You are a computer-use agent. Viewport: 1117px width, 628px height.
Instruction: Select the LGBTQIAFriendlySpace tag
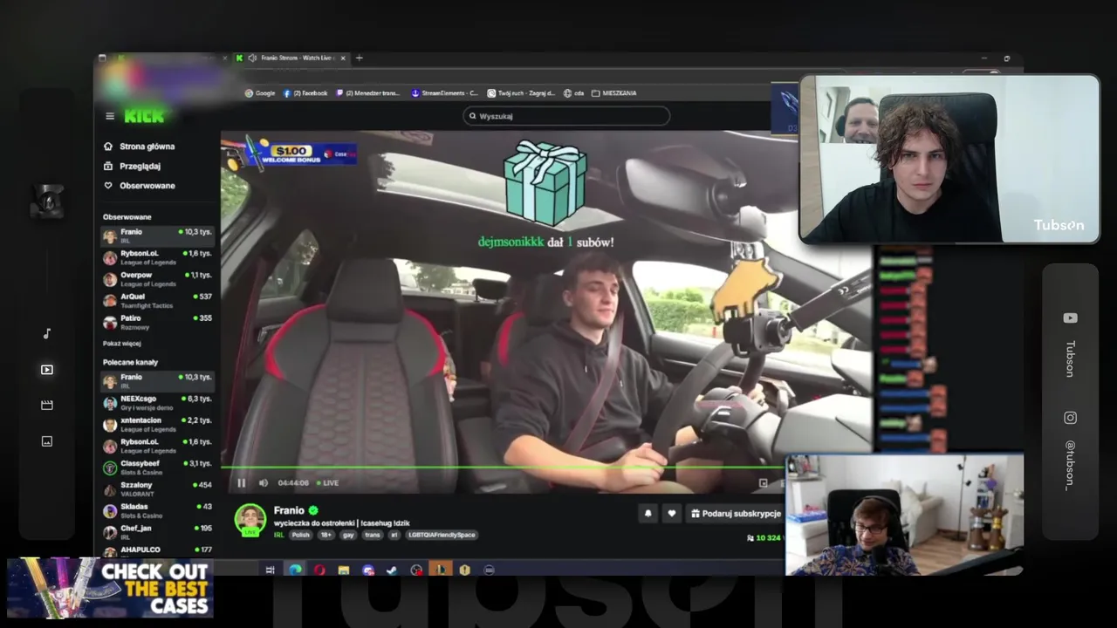tap(442, 535)
